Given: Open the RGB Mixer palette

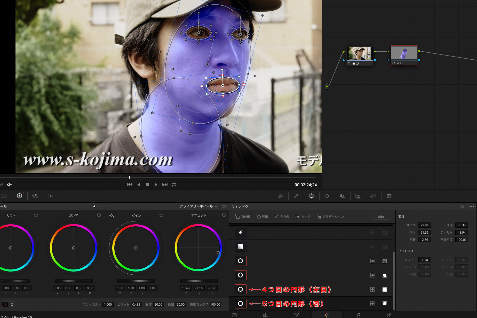Looking at the screenshot, I should click(35, 196).
